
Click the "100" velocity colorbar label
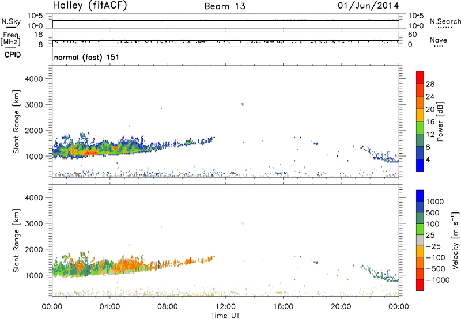[x=433, y=224]
